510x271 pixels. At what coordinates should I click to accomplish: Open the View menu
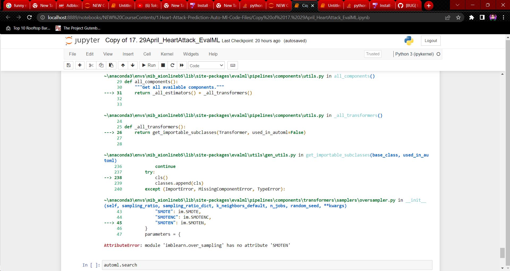(x=108, y=54)
